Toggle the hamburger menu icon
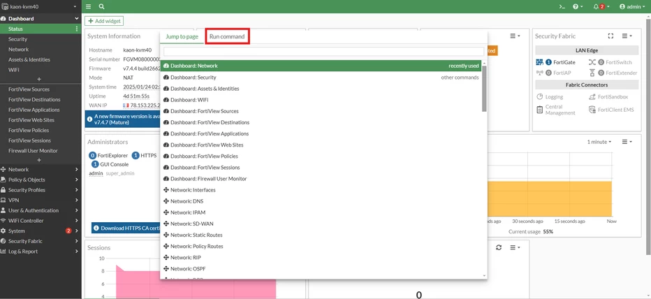 [x=89, y=7]
